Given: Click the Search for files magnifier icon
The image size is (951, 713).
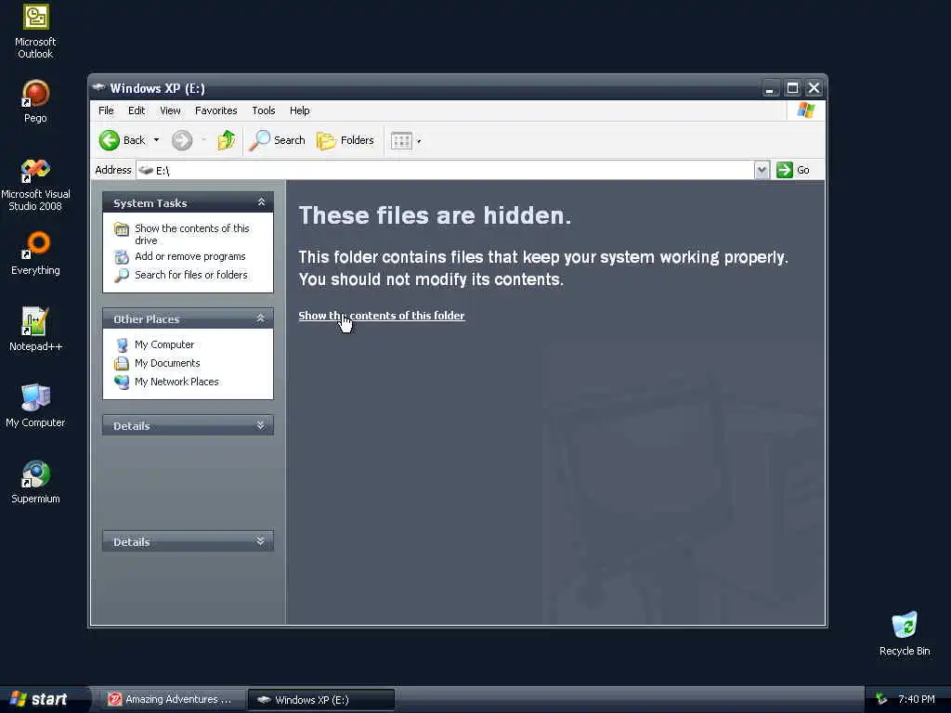Looking at the screenshot, I should 122,275.
